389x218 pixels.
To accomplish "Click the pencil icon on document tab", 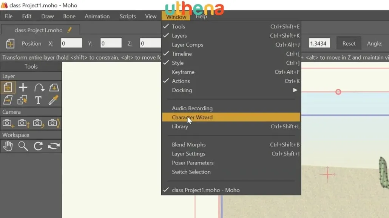I will tap(69, 30).
